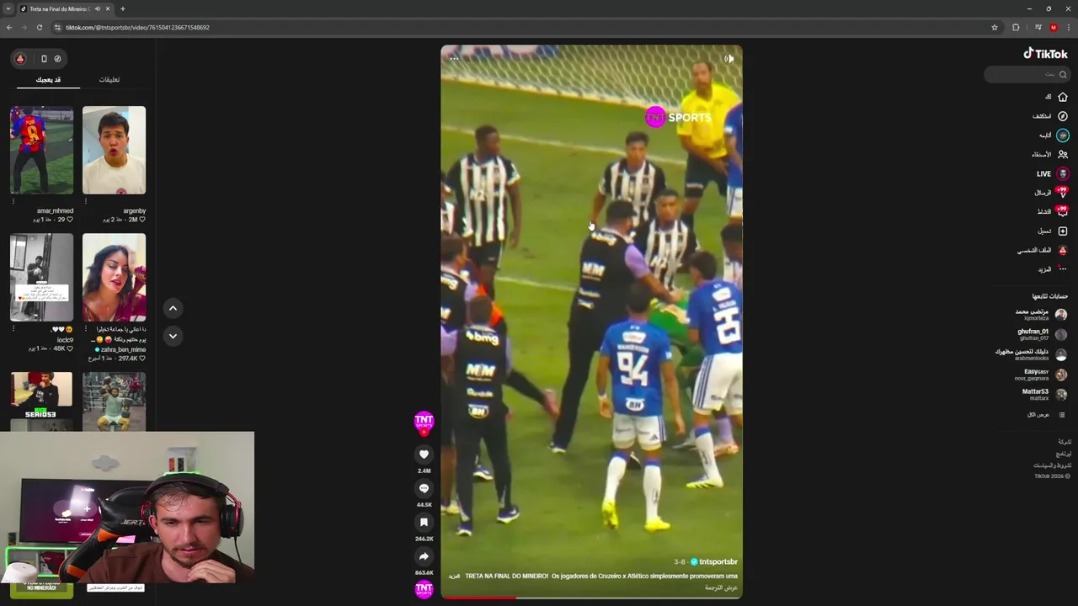Open the browser extensions puzzle icon
This screenshot has width=1078, height=606.
click(x=1016, y=28)
